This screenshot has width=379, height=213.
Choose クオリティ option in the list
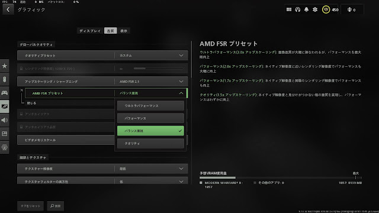(150, 143)
